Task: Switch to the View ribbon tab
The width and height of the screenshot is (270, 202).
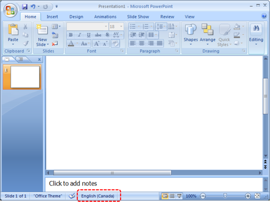Action: tap(189, 17)
